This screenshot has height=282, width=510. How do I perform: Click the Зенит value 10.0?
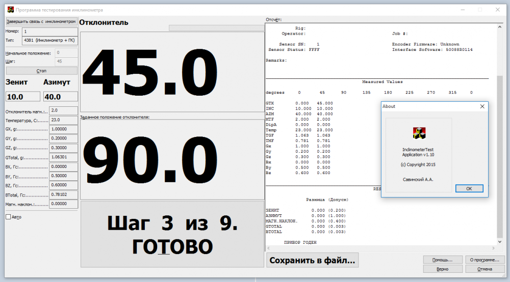23,97
